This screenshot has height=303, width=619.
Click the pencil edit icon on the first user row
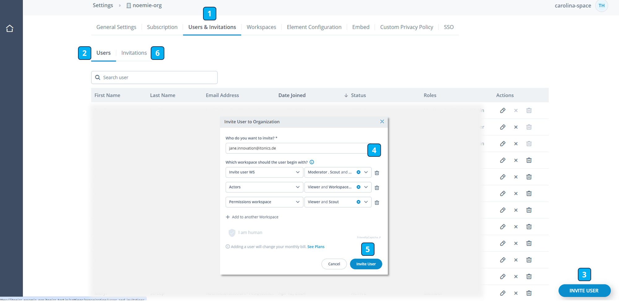pos(503,110)
